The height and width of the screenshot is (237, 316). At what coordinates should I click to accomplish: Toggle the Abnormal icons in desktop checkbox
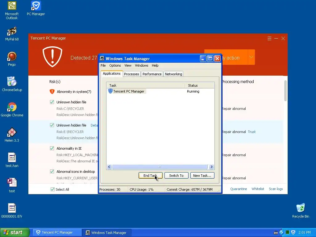pyautogui.click(x=52, y=172)
